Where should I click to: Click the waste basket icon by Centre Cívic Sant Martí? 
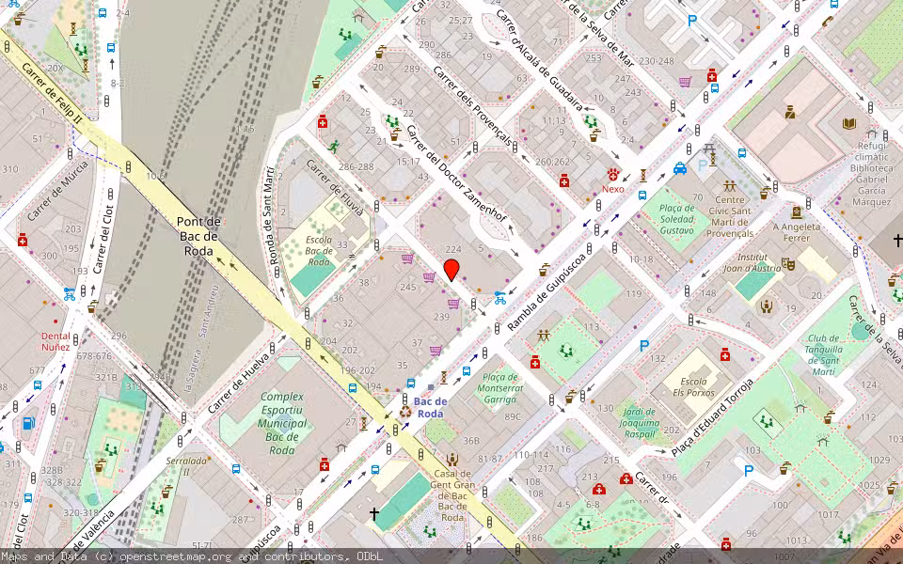(x=764, y=196)
